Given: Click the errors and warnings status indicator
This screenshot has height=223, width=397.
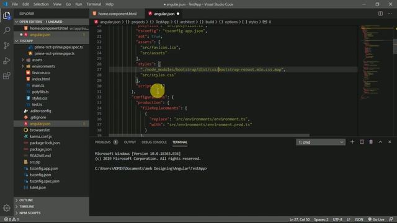Looking at the screenshot, I should click(11, 219).
